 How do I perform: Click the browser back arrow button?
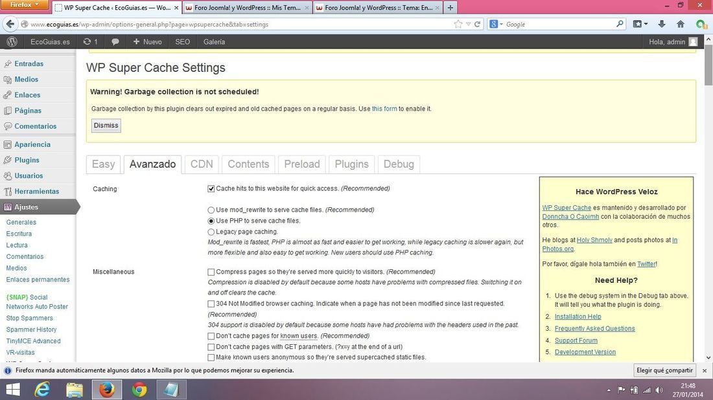(x=10, y=24)
